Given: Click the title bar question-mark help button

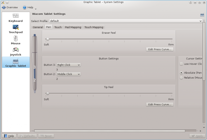Looking at the screenshot, I should [190, 2].
